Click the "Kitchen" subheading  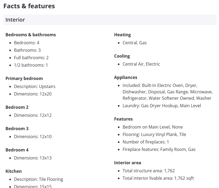pos(14,171)
